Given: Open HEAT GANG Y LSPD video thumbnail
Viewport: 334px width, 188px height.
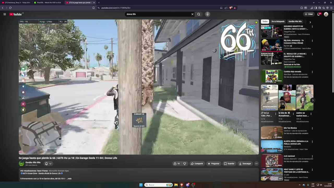Looking at the screenshot, I should point(272,174).
